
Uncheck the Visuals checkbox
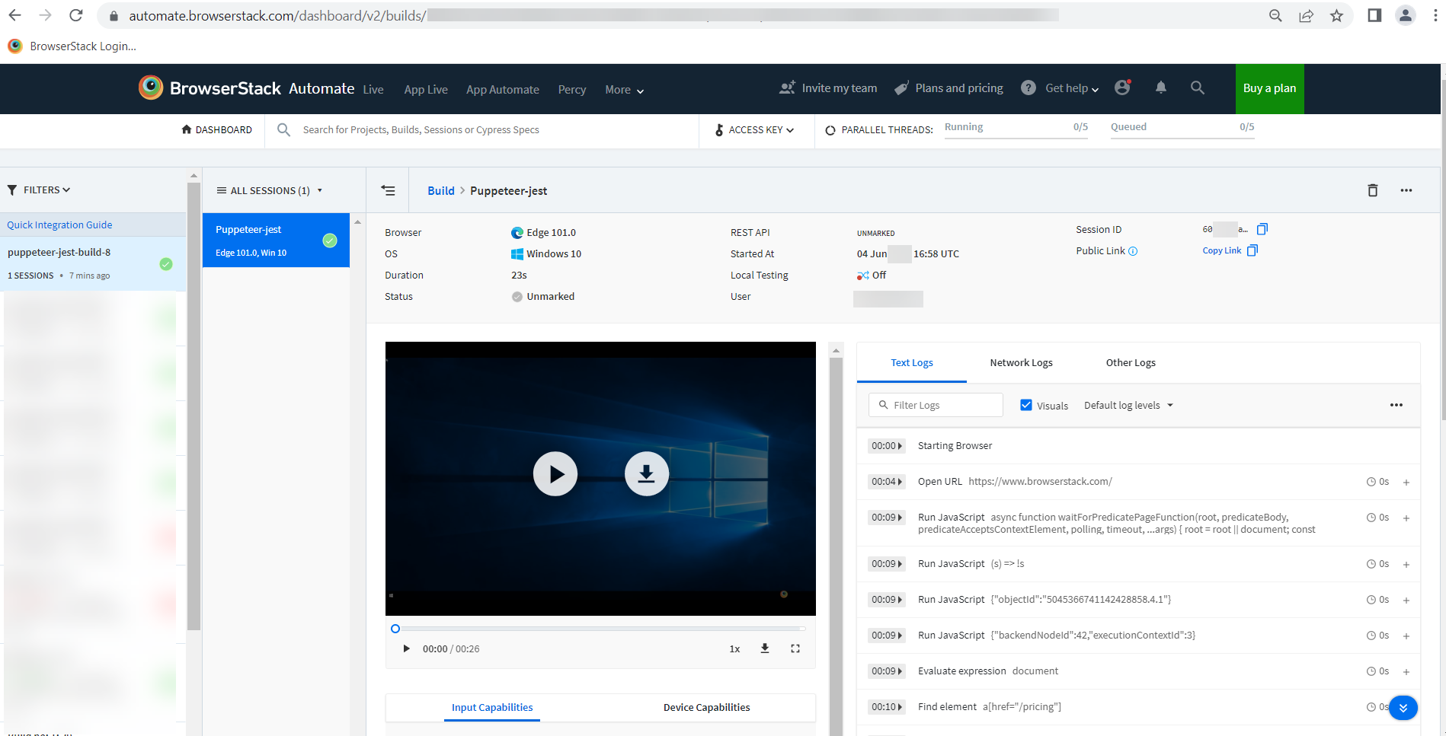click(1025, 405)
